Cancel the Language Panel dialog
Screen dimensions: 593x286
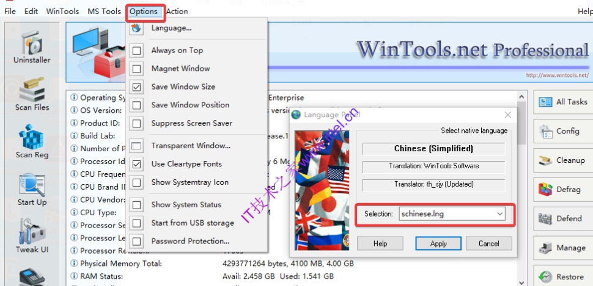click(488, 243)
